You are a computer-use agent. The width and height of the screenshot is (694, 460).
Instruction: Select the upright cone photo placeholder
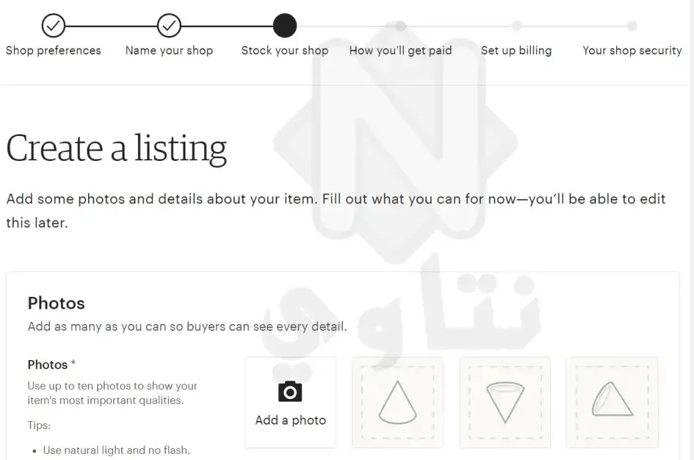pos(398,402)
